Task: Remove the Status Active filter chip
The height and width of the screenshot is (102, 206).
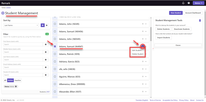Action: coord(16,86)
